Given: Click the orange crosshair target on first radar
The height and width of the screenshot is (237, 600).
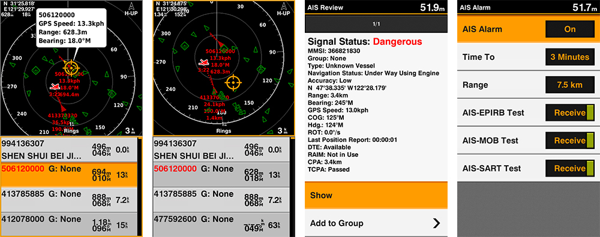Looking at the screenshot, I should [71, 67].
